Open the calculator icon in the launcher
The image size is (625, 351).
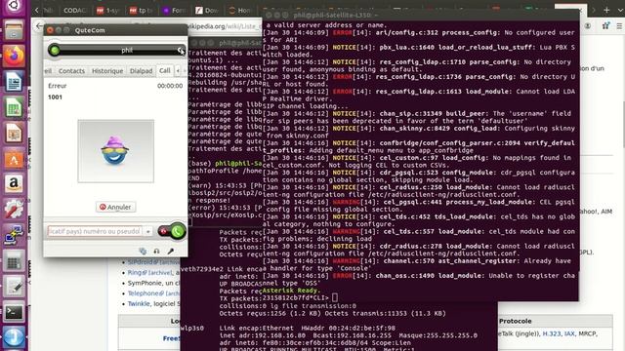[14, 261]
